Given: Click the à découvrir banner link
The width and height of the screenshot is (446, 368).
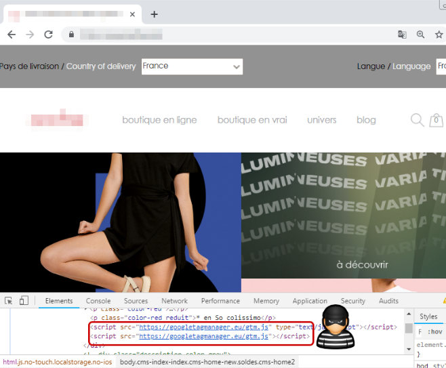Looking at the screenshot, I should click(362, 265).
